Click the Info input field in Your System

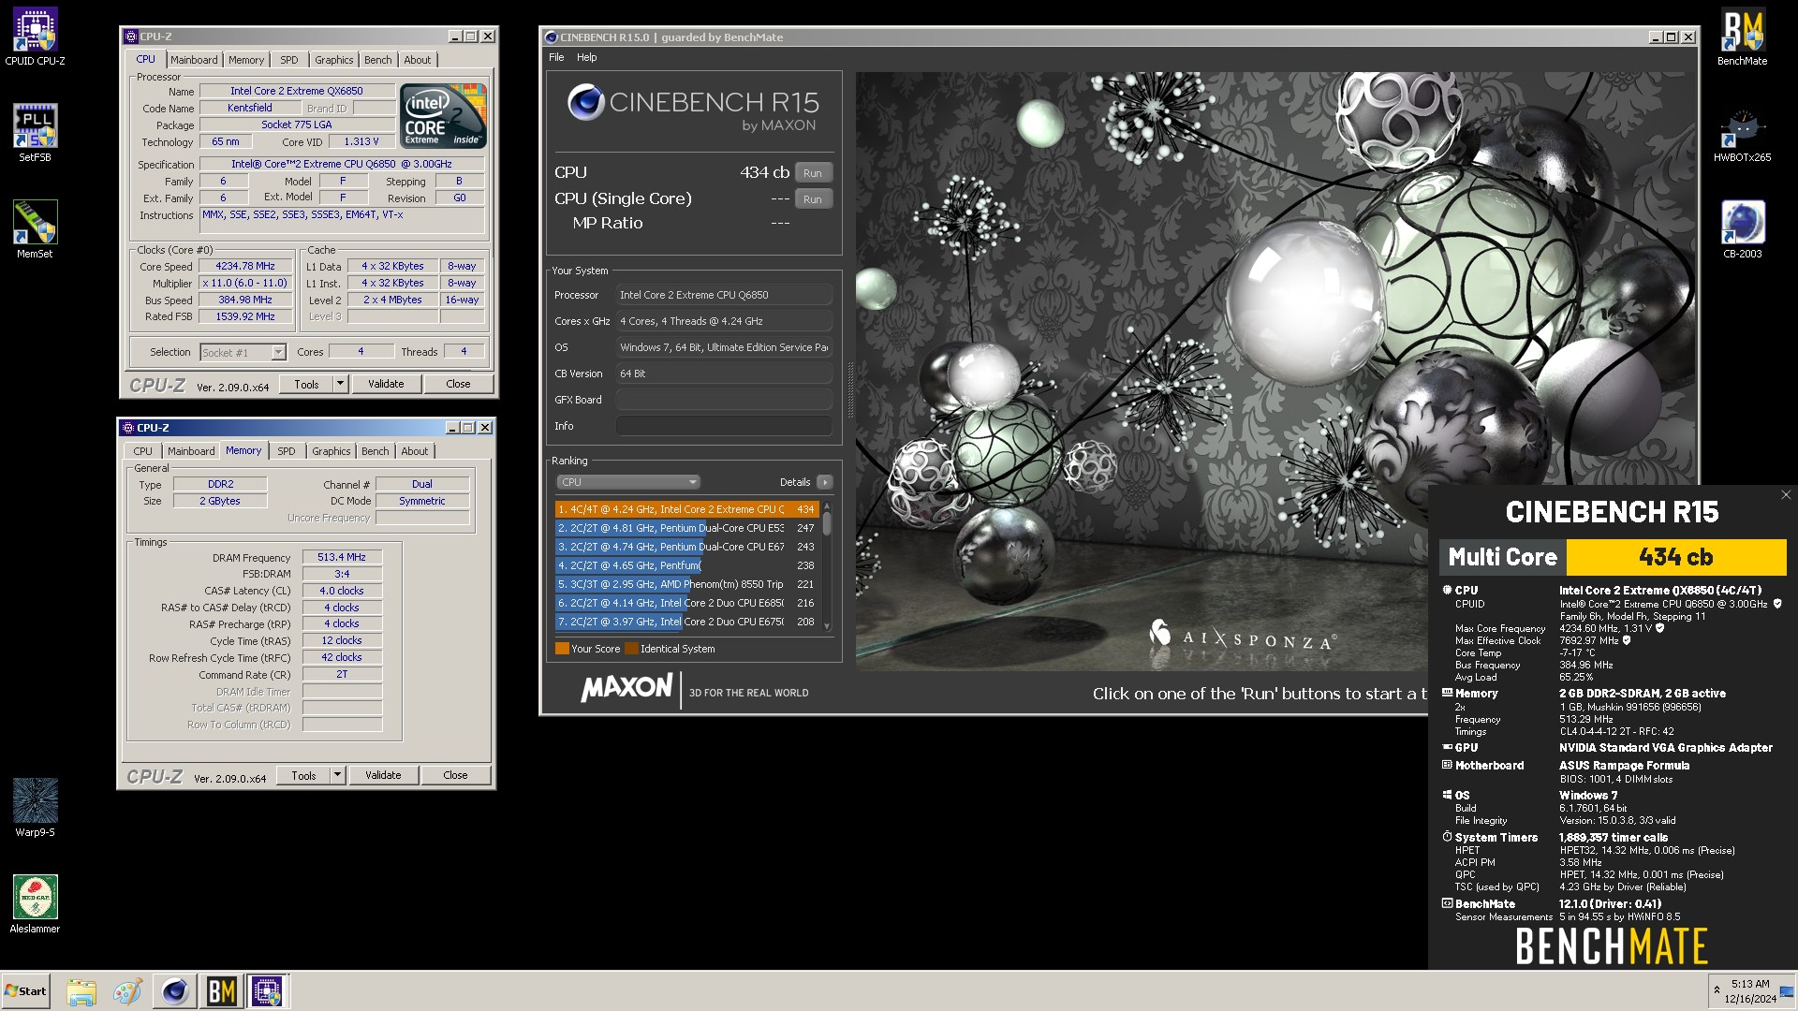coord(724,426)
